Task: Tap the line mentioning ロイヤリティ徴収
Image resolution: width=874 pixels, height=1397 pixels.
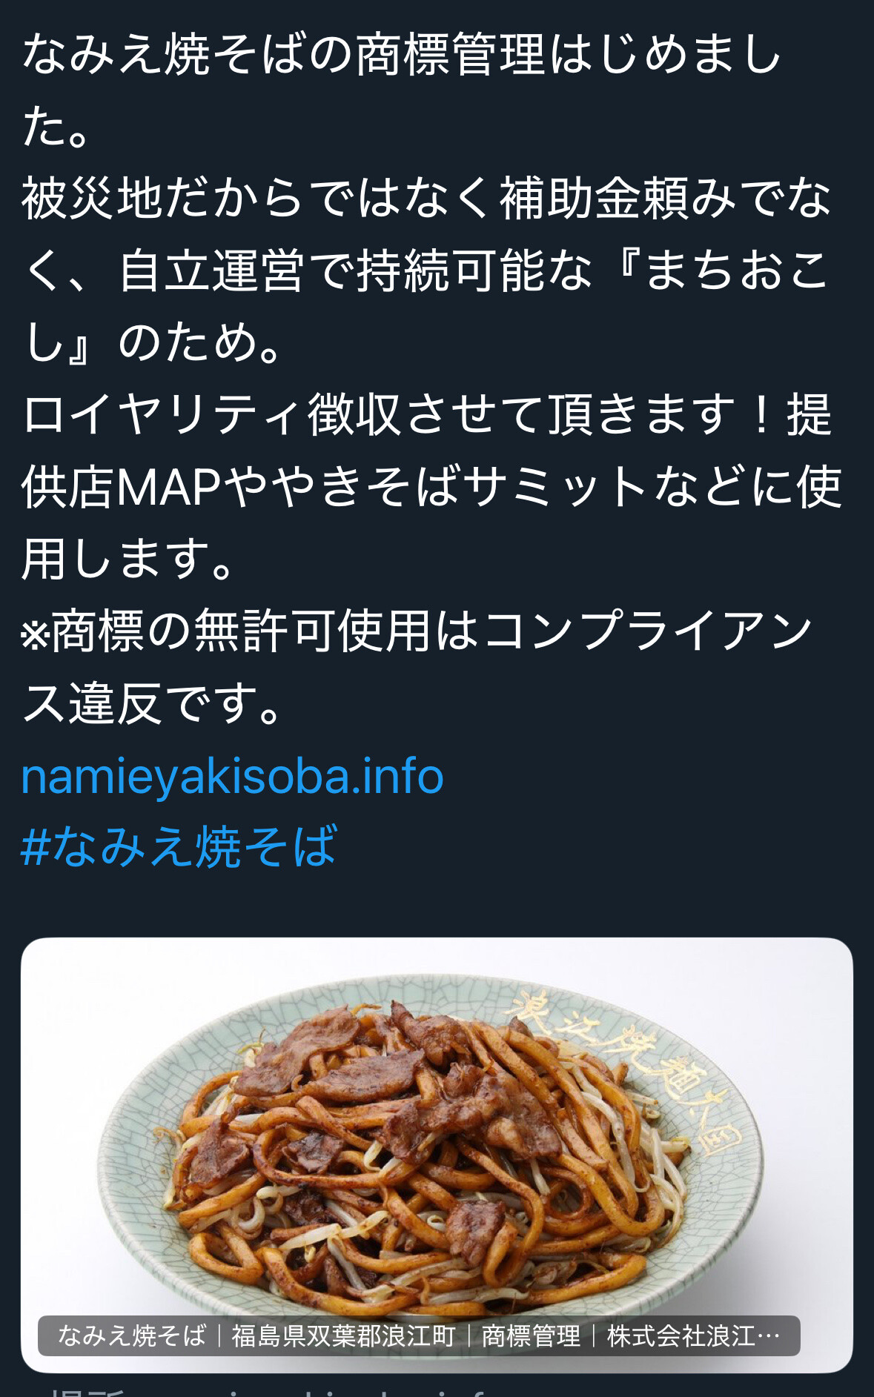Action: point(426,415)
